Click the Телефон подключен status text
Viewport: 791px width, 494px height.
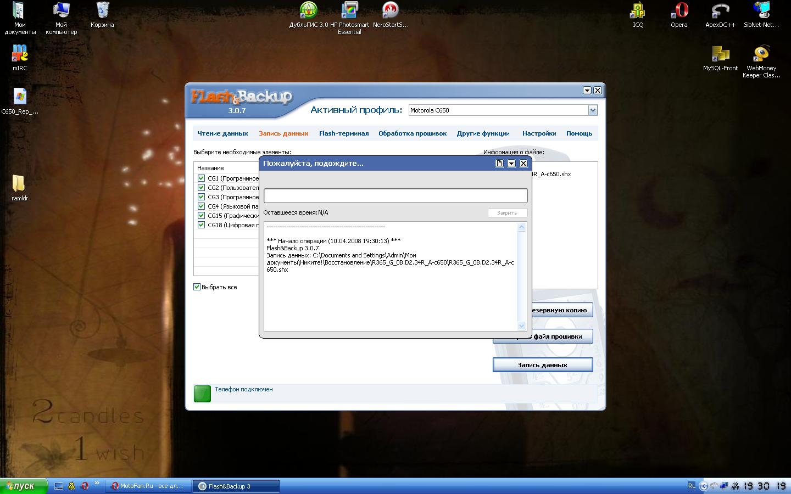244,389
